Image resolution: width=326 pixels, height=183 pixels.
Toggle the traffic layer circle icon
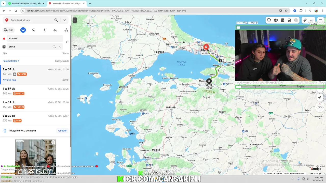tap(269, 20)
